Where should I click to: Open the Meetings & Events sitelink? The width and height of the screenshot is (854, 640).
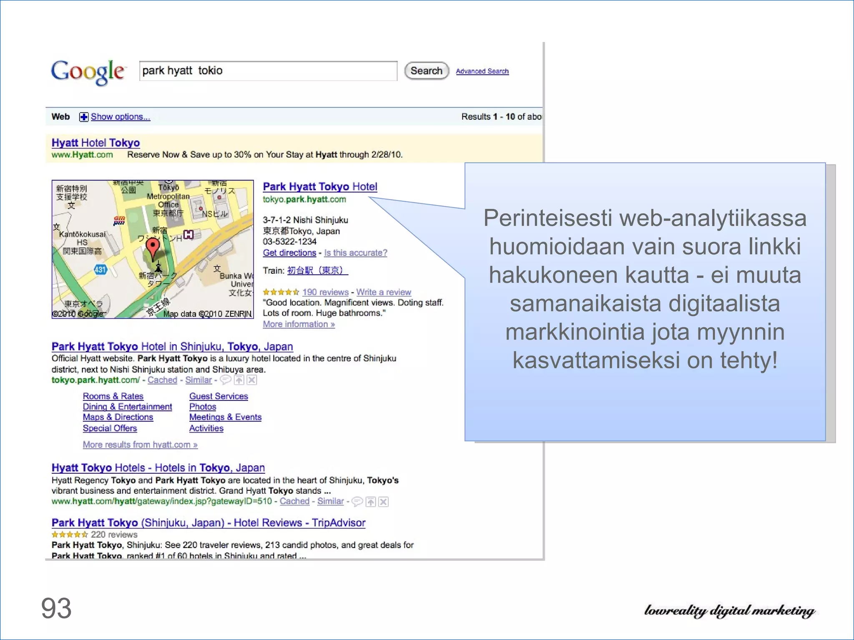coord(225,417)
